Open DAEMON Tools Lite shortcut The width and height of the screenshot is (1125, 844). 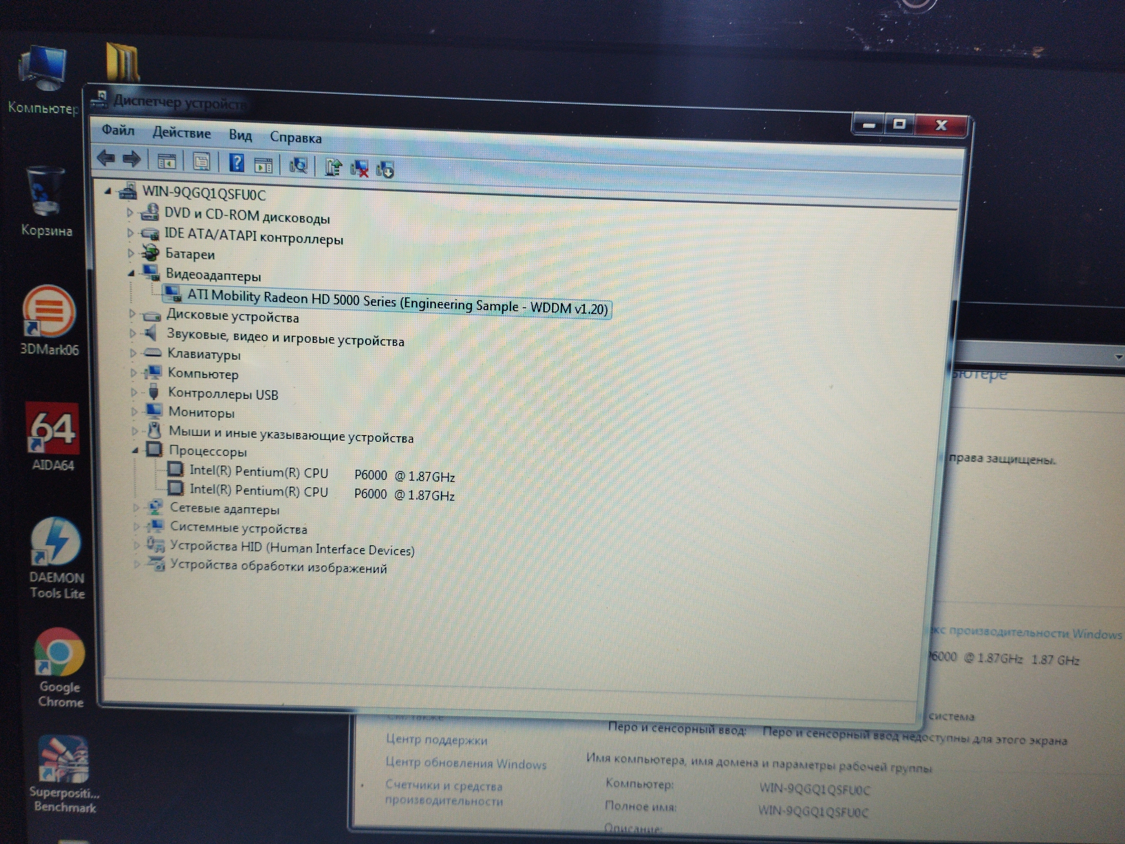[57, 559]
